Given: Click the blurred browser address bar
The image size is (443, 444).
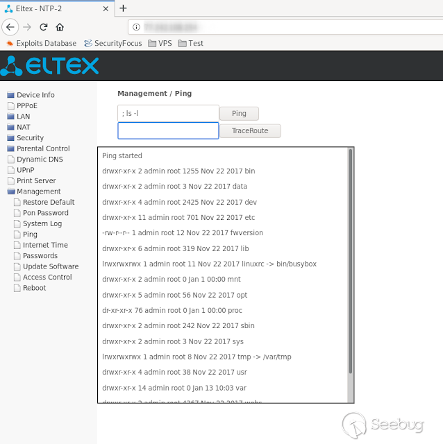Looking at the screenshot, I should click(285, 27).
